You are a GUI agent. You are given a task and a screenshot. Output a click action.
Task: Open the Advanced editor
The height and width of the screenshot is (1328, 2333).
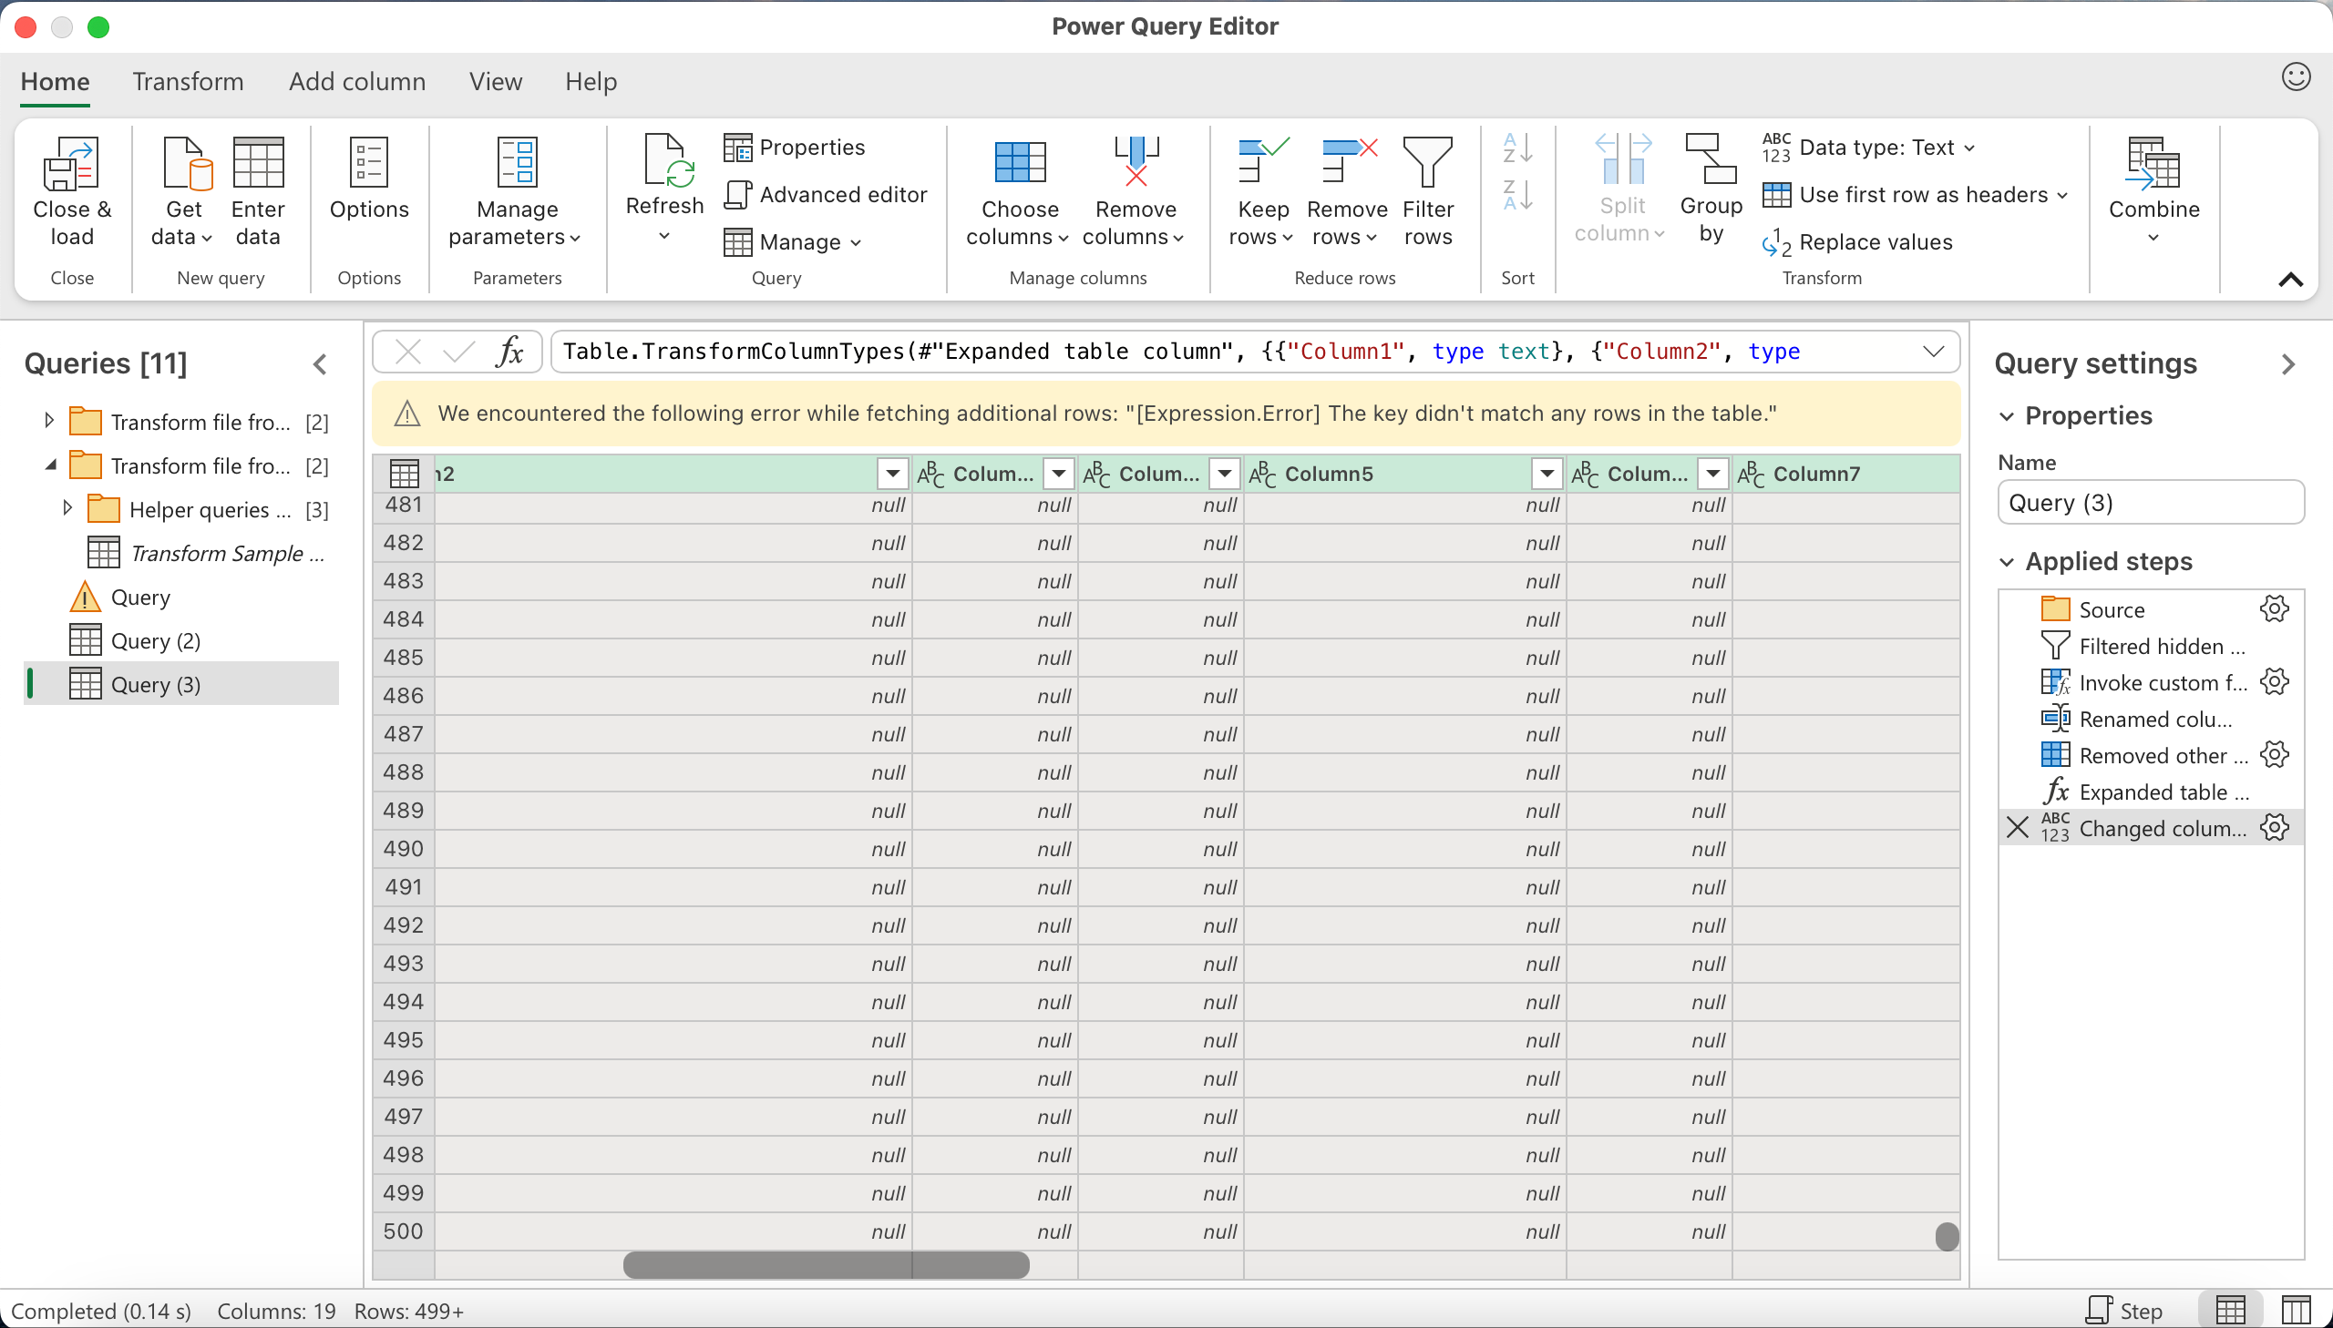tap(825, 194)
